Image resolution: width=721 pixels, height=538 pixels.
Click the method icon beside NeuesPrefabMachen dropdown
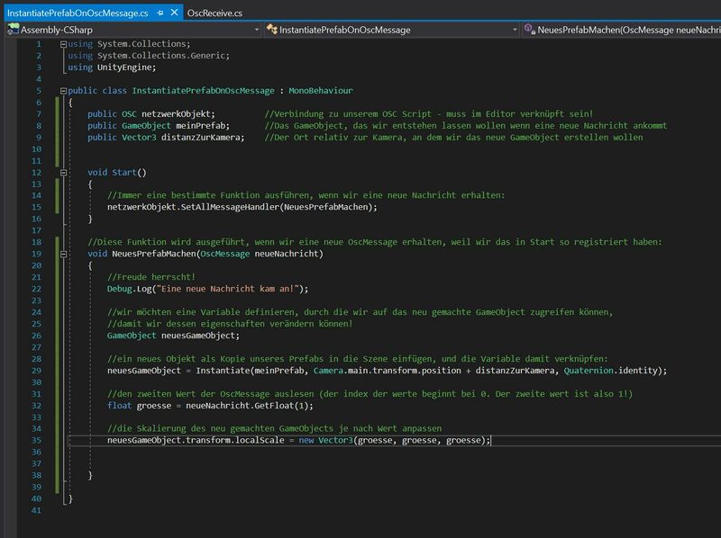tap(528, 30)
